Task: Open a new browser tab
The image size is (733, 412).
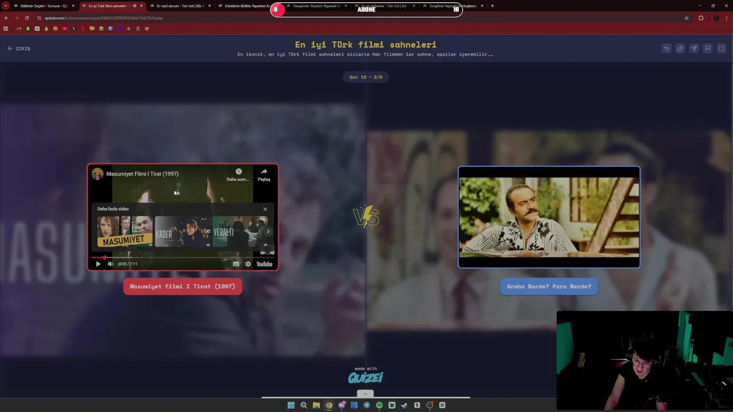Action: [492, 6]
